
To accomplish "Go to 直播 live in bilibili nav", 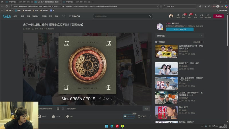I will coord(28,16).
